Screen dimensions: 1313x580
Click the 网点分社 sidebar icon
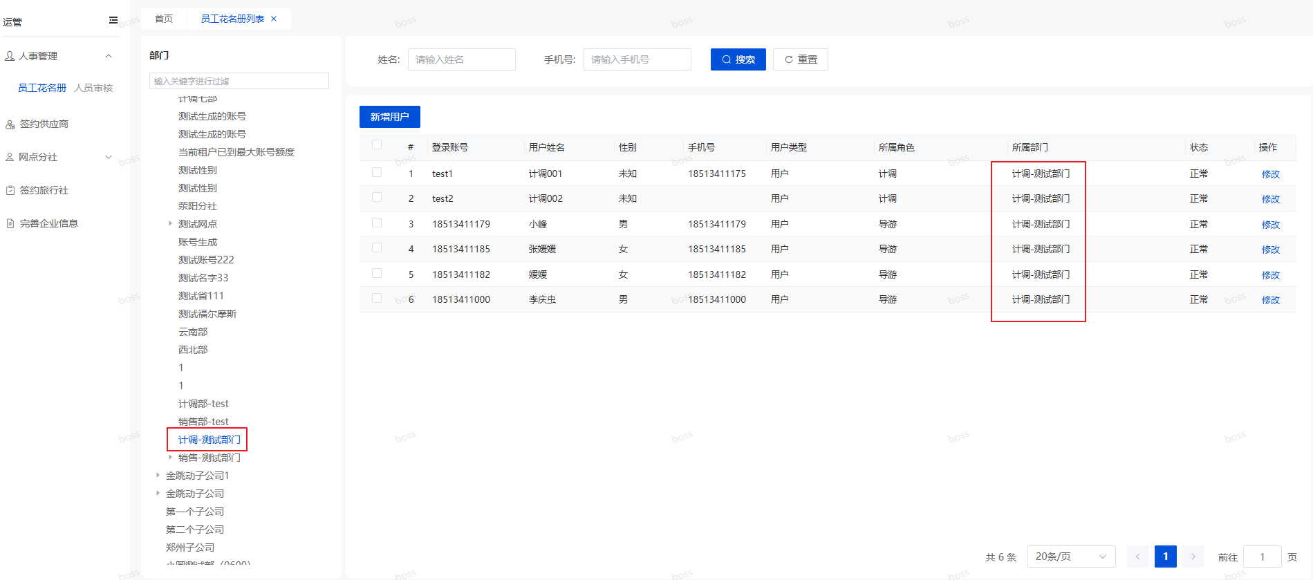pos(10,158)
